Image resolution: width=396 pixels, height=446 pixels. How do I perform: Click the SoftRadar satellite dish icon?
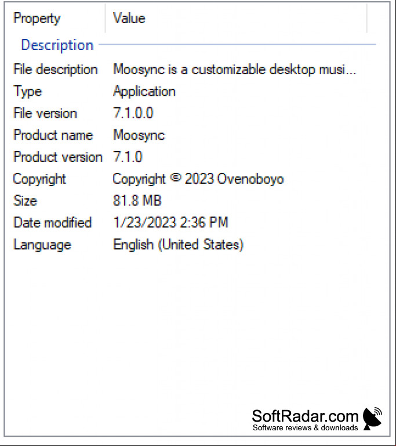click(x=372, y=419)
